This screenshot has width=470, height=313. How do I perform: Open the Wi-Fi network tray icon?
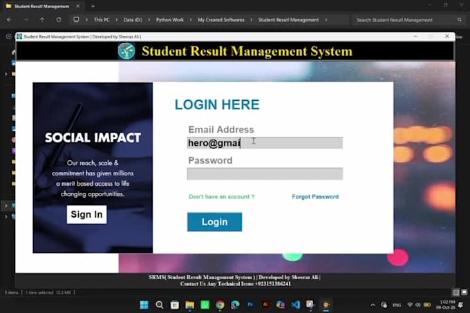[x=410, y=305]
